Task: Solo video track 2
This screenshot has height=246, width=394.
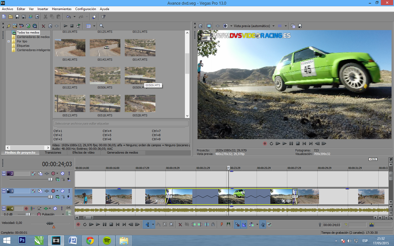Action: coord(69,173)
